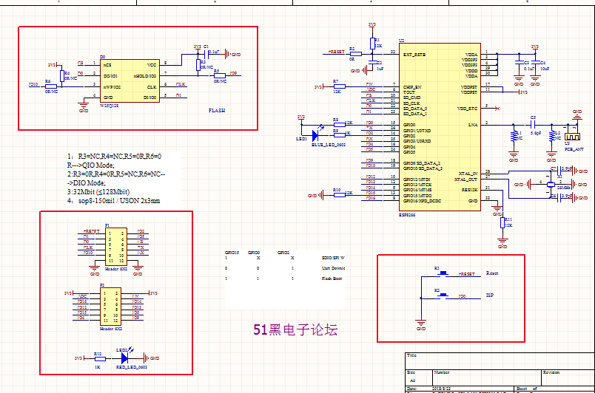Click the RES12K pin name on U2

click(x=470, y=190)
